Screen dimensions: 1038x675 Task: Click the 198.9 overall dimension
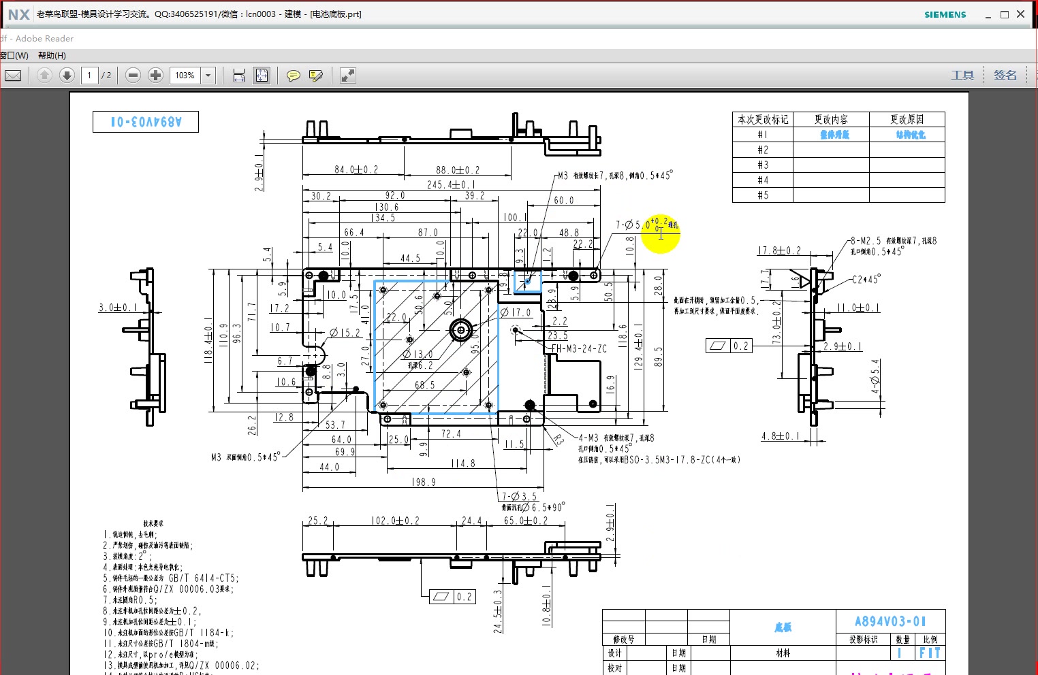[424, 482]
